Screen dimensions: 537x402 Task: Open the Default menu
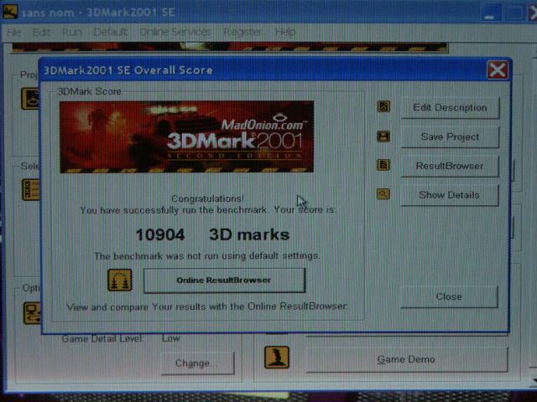(x=110, y=32)
